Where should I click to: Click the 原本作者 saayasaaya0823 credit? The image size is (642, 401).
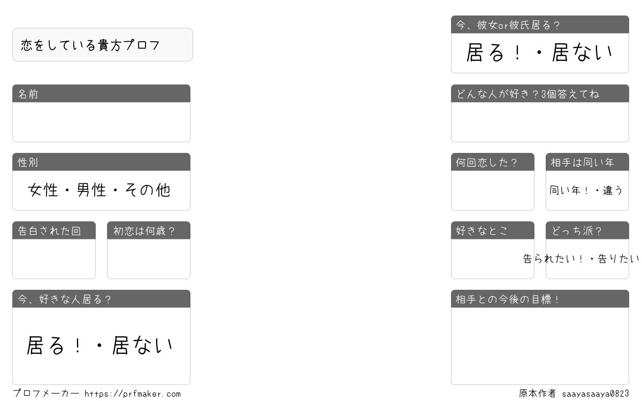click(574, 394)
